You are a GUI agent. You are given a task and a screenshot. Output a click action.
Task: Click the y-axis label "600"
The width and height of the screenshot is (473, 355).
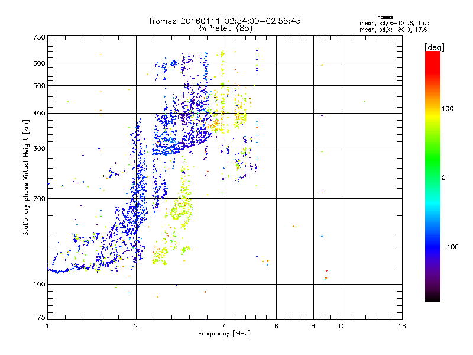(39, 63)
